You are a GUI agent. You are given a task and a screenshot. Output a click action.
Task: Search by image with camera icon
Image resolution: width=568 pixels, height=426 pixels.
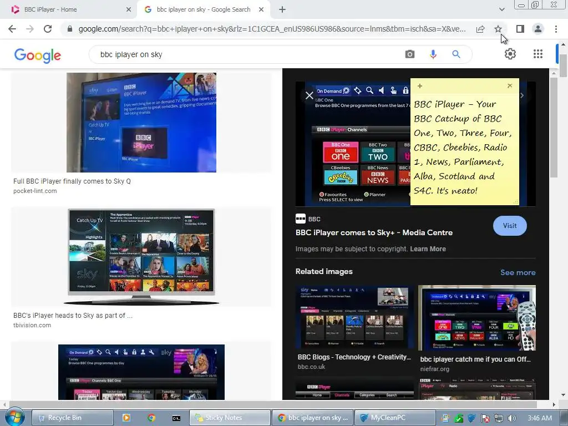410,54
